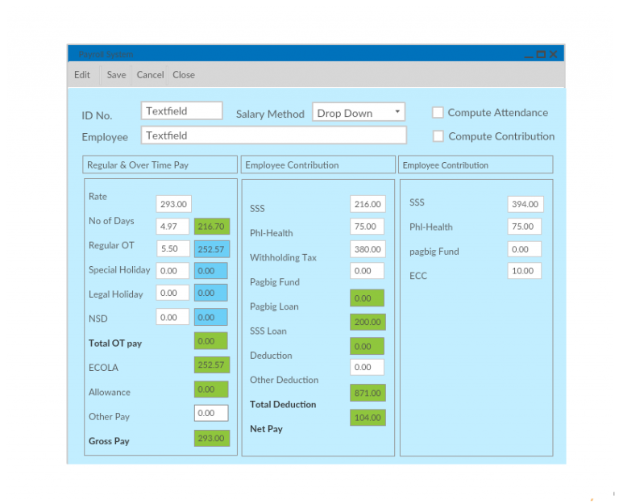Focus the Employee name text field

pyautogui.click(x=273, y=135)
